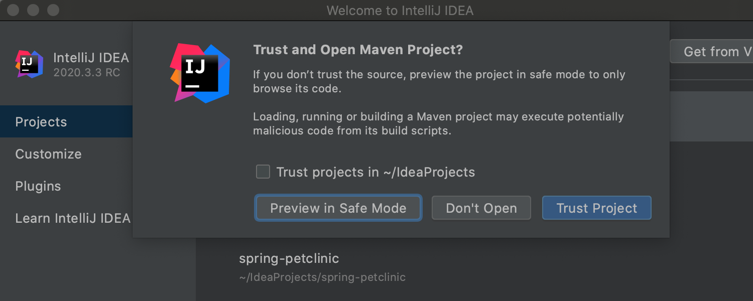Click the IntelliJ IDEA logo on the welcome sidebar
This screenshot has width=753, height=301.
(x=29, y=64)
